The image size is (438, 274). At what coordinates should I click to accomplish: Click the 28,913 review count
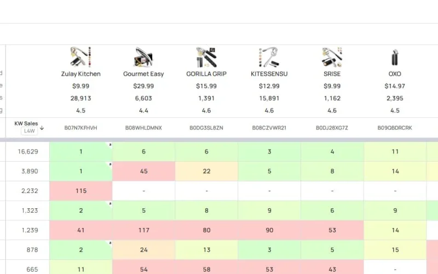point(80,99)
